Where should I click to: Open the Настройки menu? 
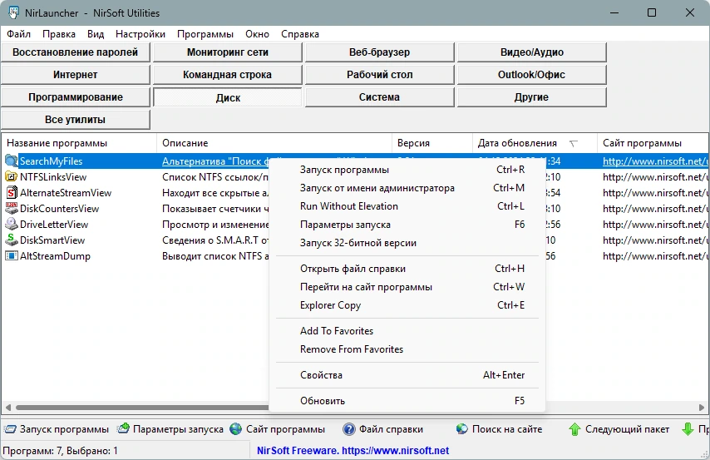[x=141, y=34]
